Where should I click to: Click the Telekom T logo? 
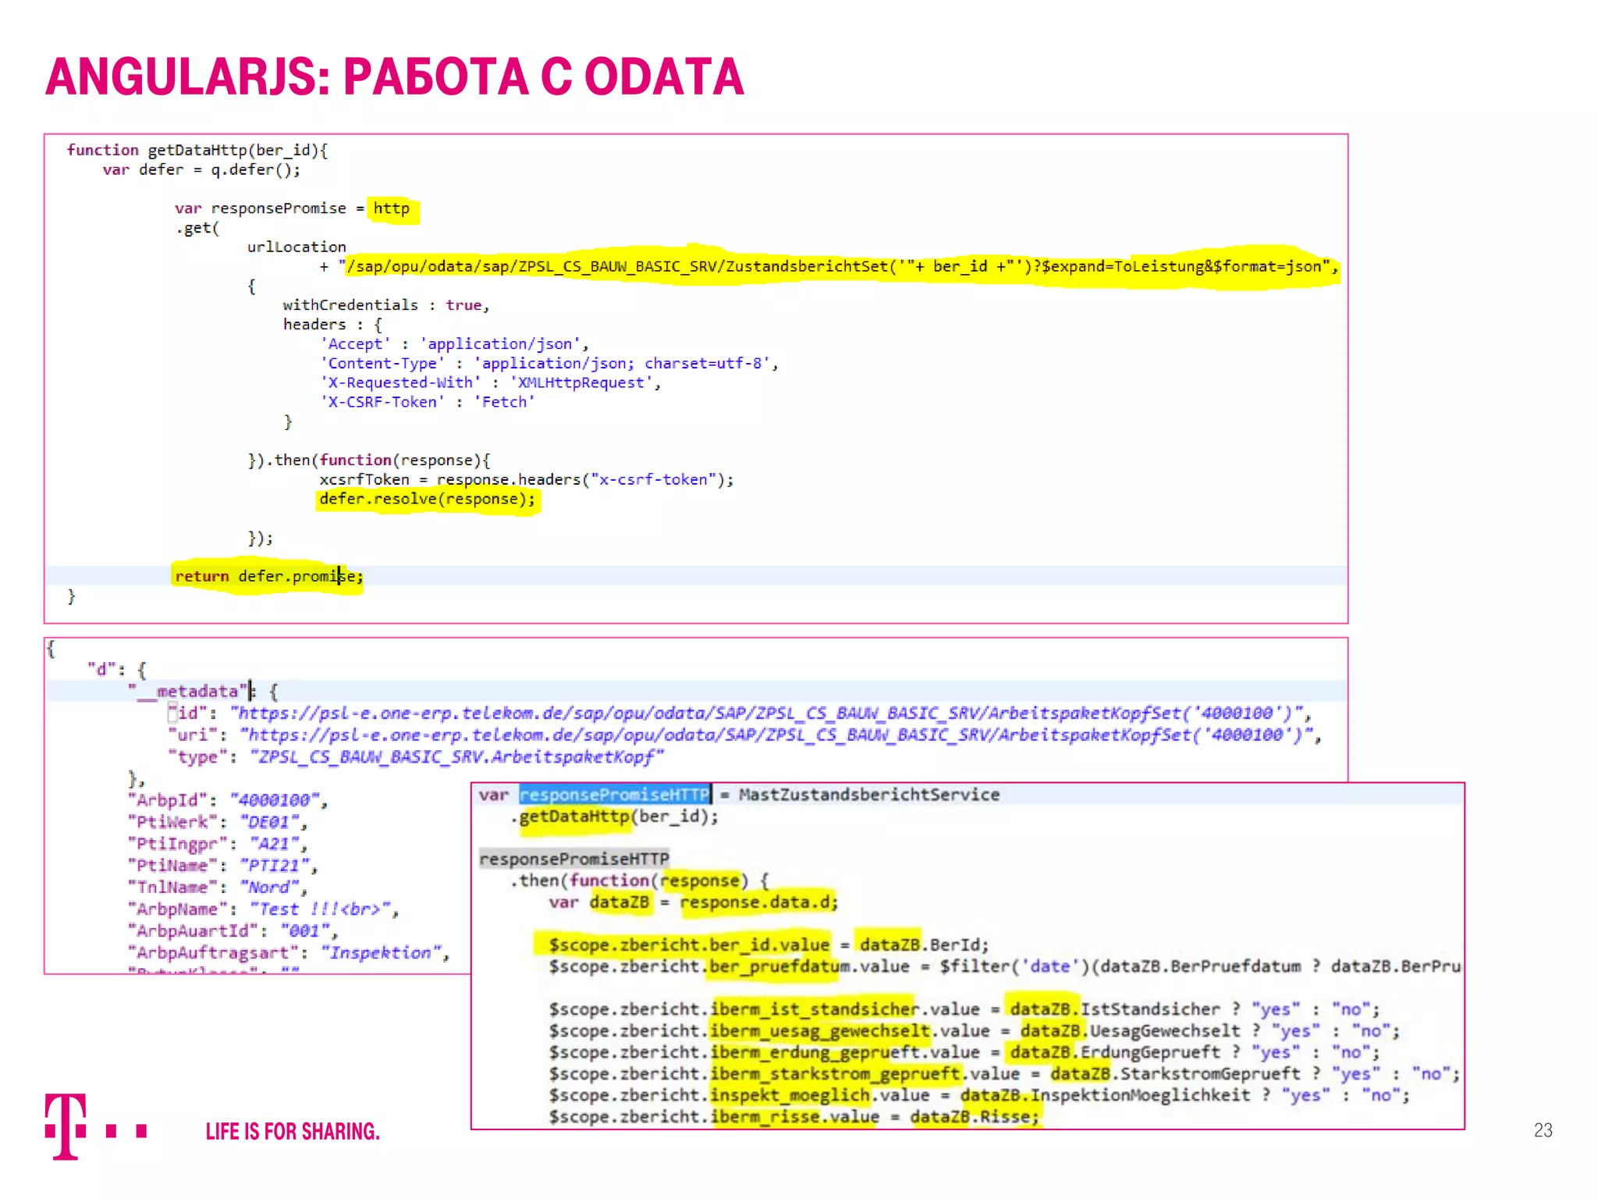point(96,1126)
